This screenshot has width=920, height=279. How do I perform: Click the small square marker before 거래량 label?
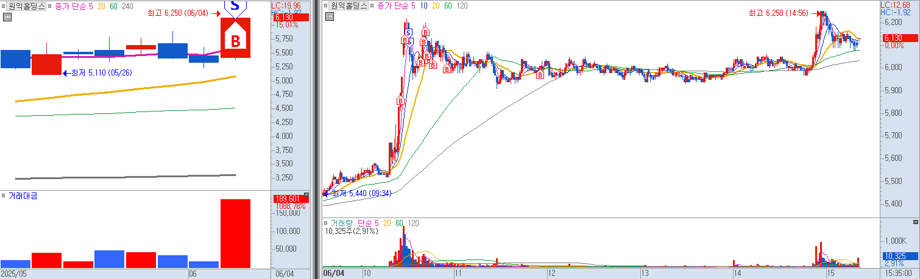[x=327, y=223]
